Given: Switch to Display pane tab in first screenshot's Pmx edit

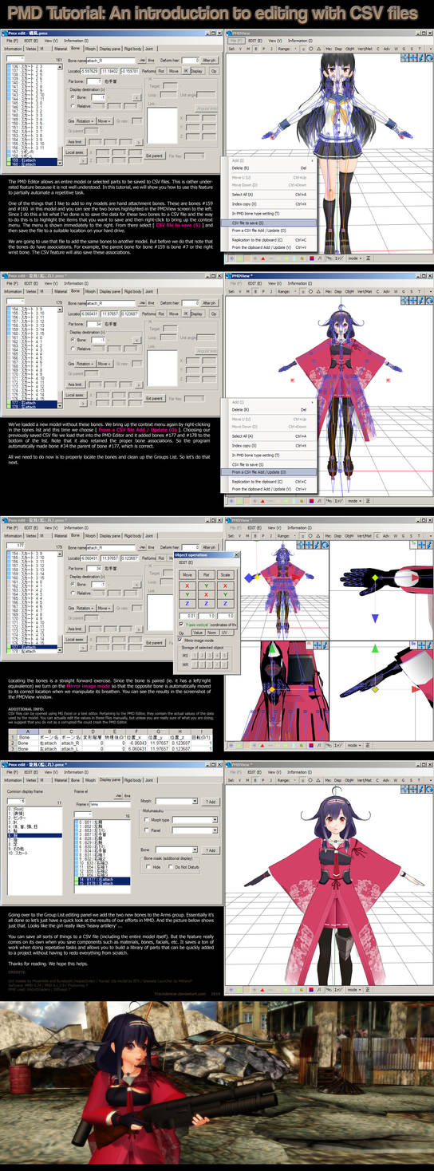Looking at the screenshot, I should tap(110, 49).
